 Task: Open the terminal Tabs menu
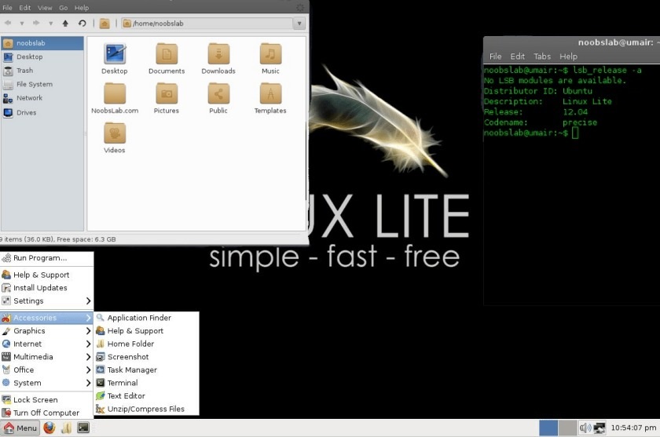[542, 56]
